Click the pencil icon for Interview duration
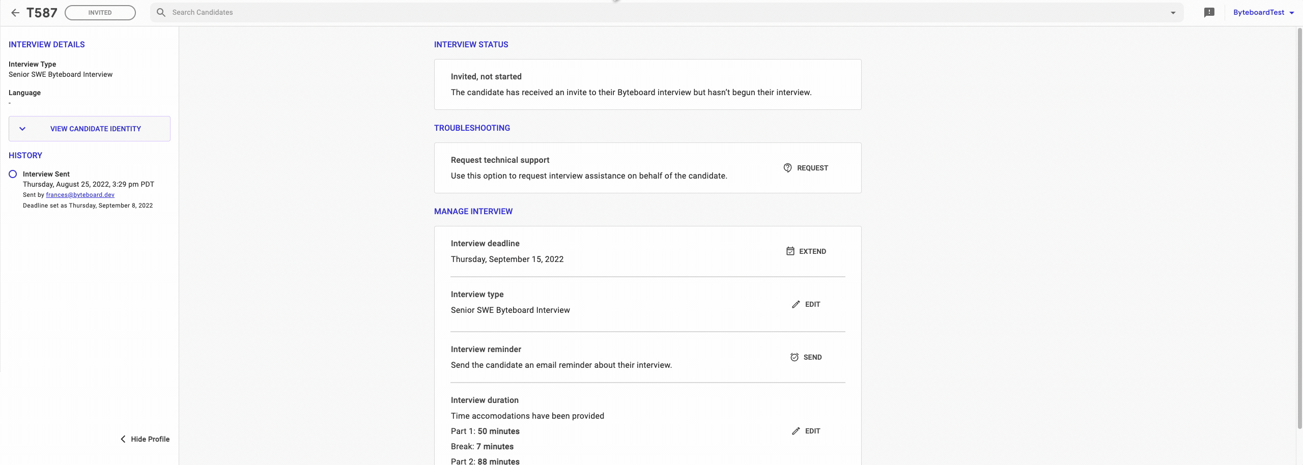 click(796, 431)
